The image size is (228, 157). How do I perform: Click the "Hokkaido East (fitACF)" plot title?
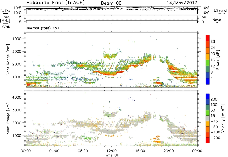coord(55,3)
